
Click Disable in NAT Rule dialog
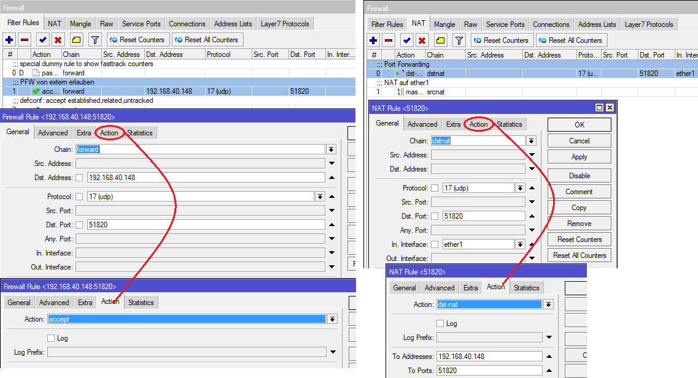(x=579, y=176)
